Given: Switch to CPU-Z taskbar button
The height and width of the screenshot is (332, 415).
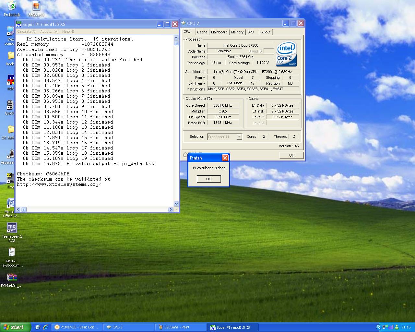Looking at the screenshot, I should [129, 327].
